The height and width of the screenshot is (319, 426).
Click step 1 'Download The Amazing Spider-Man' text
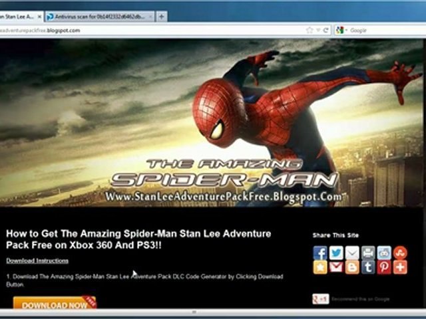tap(144, 280)
